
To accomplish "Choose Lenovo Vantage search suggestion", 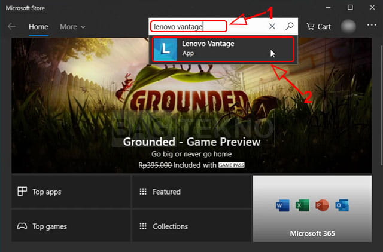I will click(223, 49).
